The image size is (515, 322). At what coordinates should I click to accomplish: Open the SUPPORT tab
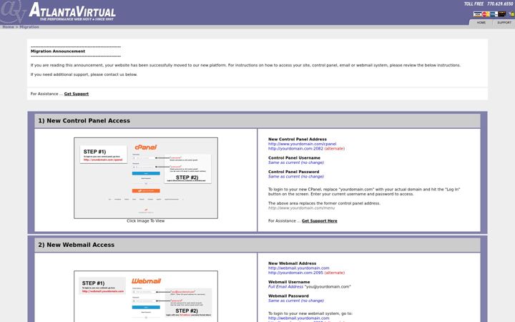(504, 22)
